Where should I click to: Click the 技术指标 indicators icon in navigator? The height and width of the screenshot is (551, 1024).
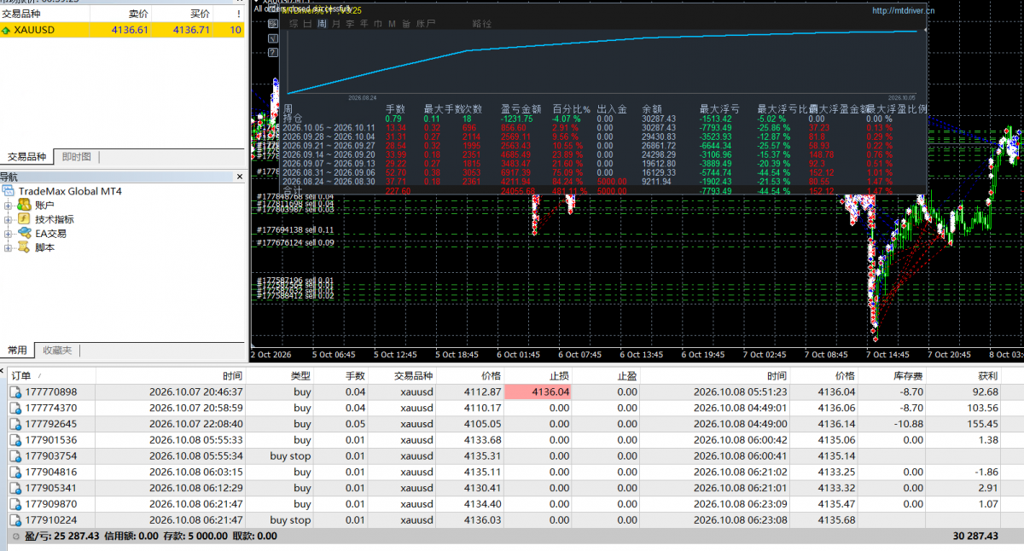[23, 219]
